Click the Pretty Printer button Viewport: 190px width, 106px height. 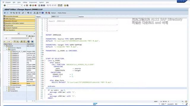pyautogui.click(x=62, y=13)
